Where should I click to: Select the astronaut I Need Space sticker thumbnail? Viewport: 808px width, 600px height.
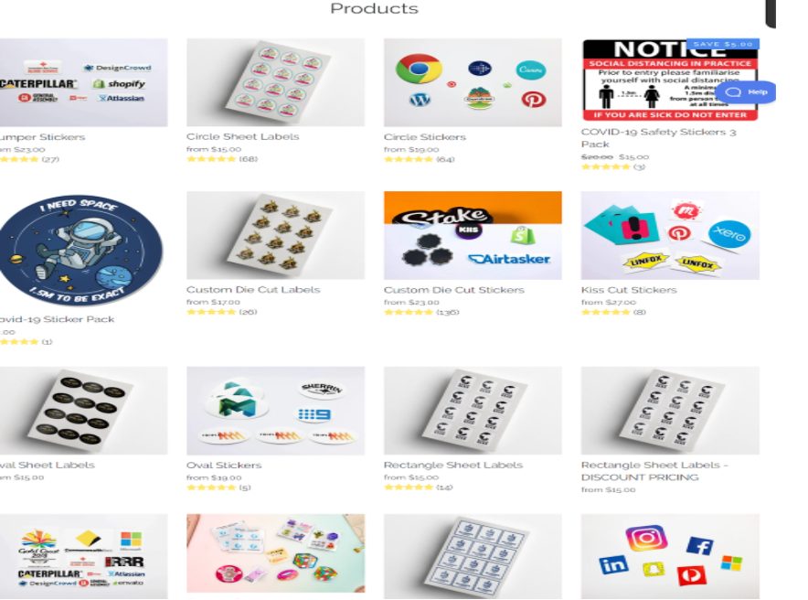tap(80, 251)
